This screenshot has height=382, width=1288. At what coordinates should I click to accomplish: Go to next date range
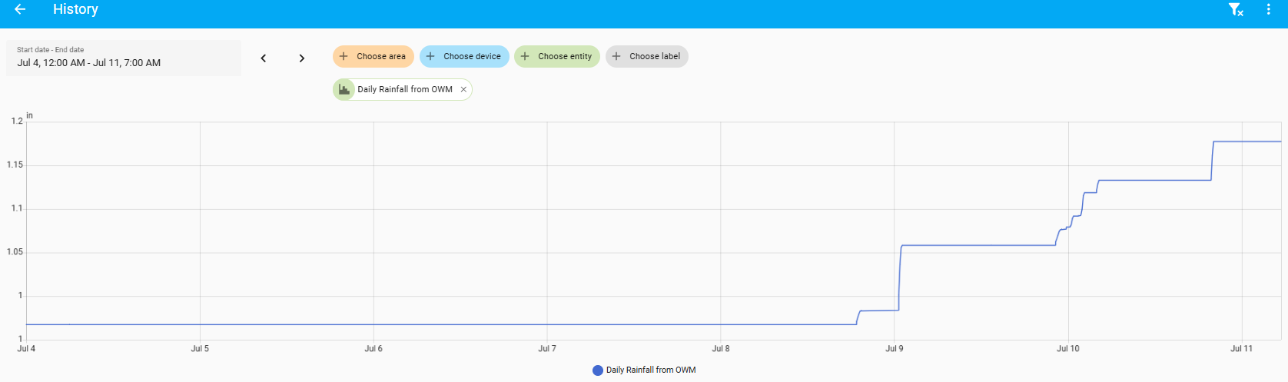tap(302, 58)
